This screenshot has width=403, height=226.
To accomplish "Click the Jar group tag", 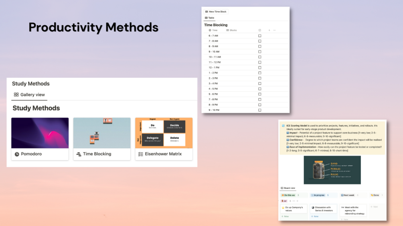I will [284, 201].
